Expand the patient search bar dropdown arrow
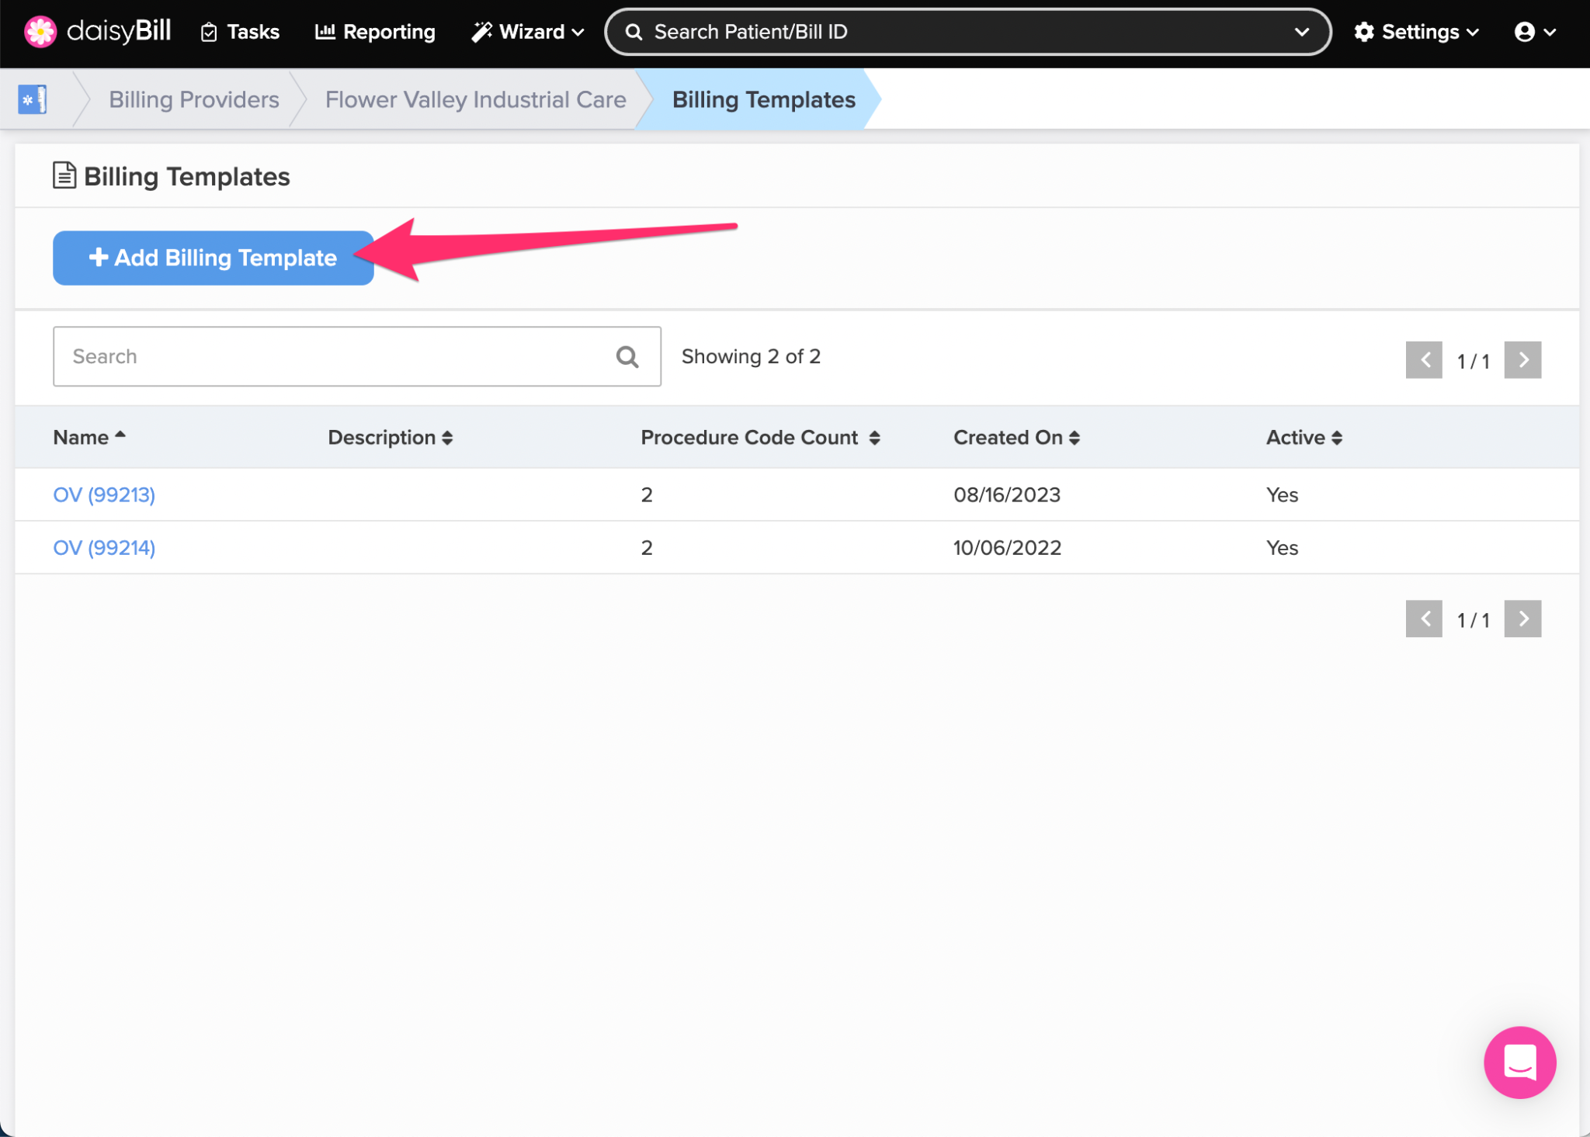1590x1137 pixels. tap(1302, 32)
